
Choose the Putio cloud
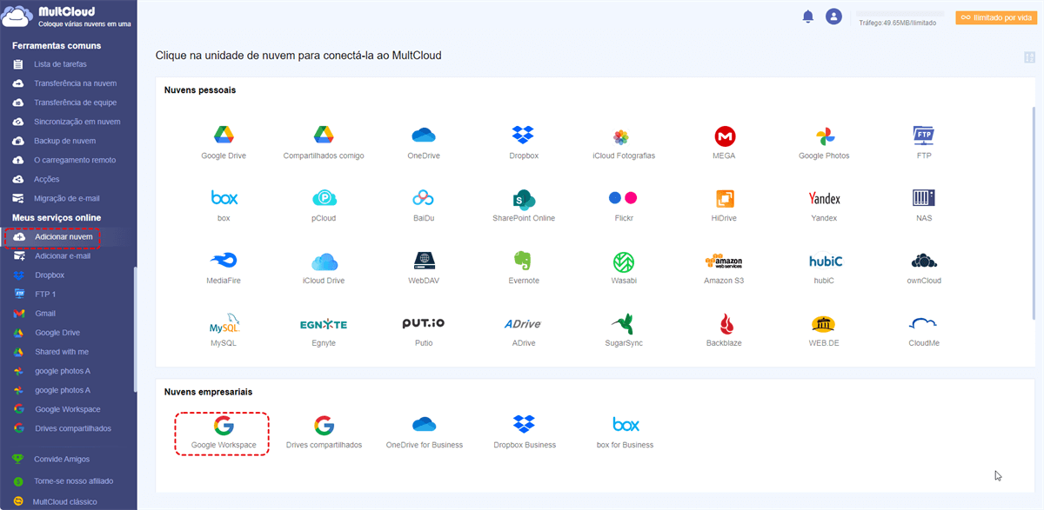pos(424,323)
